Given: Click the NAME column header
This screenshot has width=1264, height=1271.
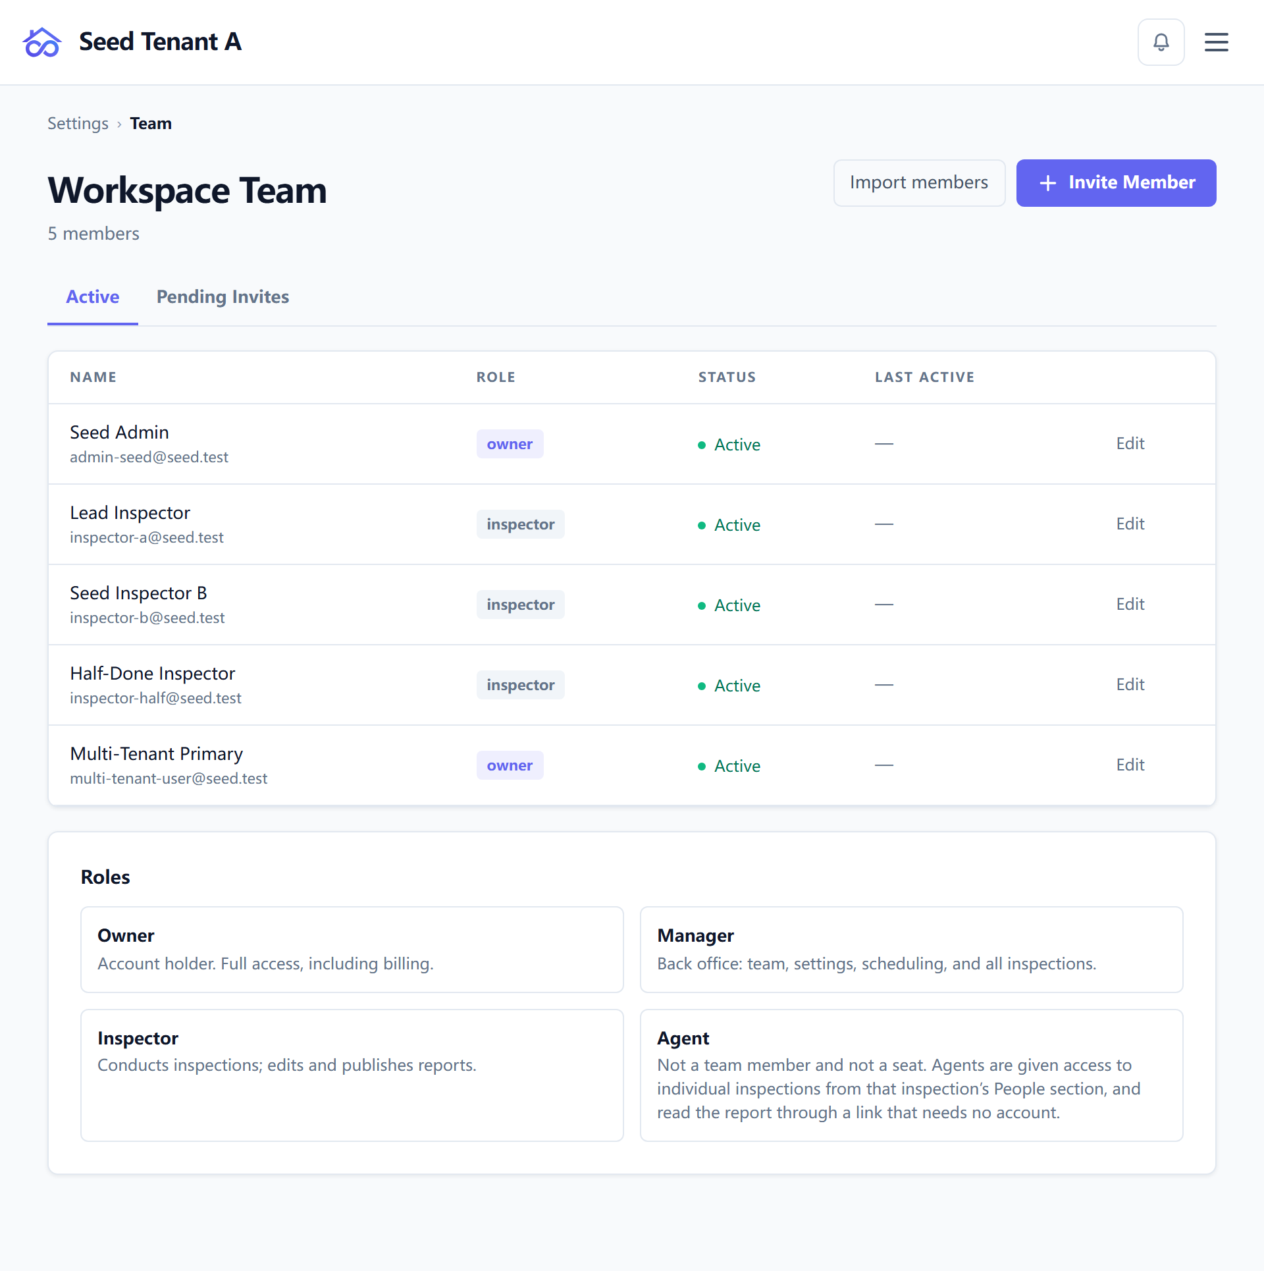Looking at the screenshot, I should [x=93, y=377].
